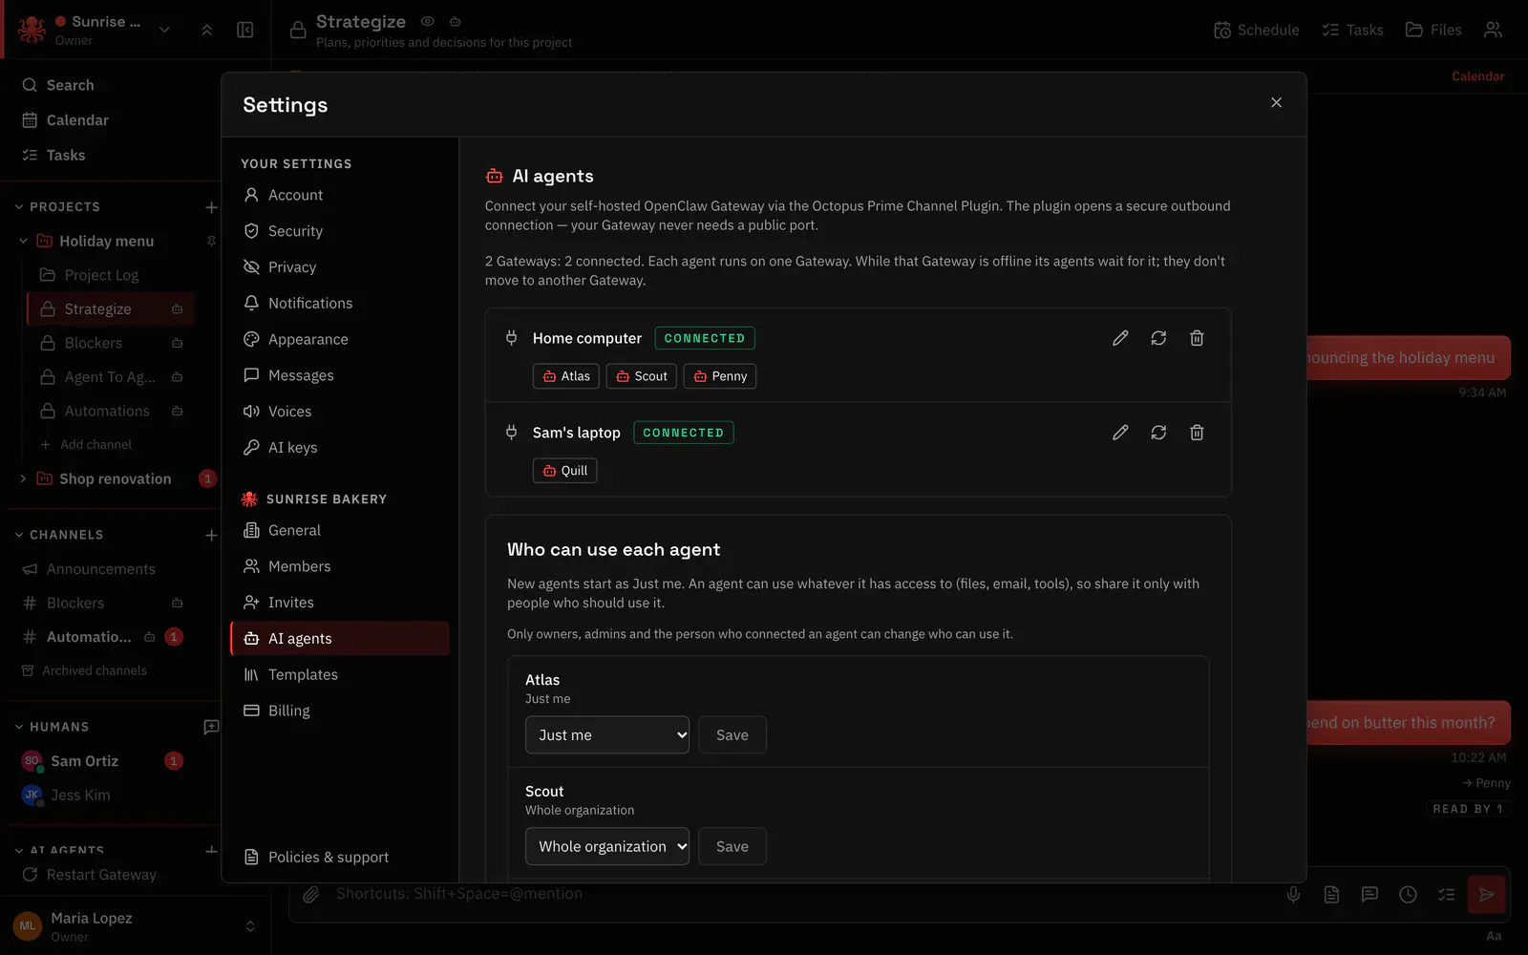The image size is (1528, 955).
Task: Delete the Home computer gateway
Action: 1197,338
